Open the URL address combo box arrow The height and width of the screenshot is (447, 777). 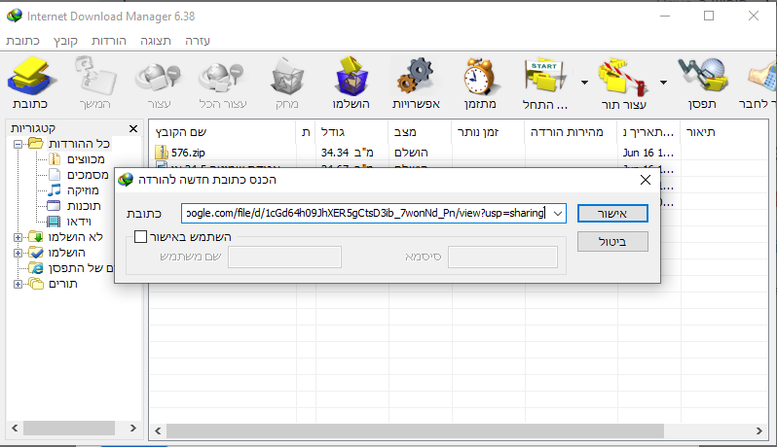click(558, 214)
